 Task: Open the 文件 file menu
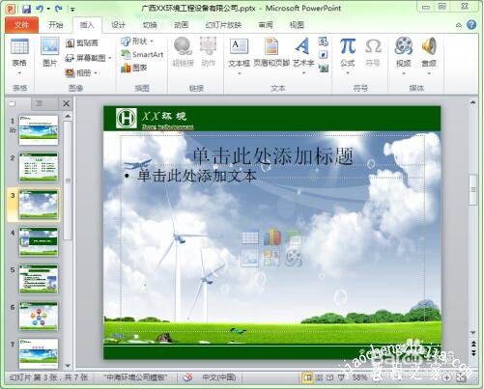point(21,25)
